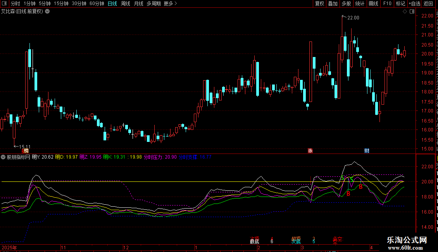Click the 22.00 high price label
The height and width of the screenshot is (252, 438).
click(353, 17)
